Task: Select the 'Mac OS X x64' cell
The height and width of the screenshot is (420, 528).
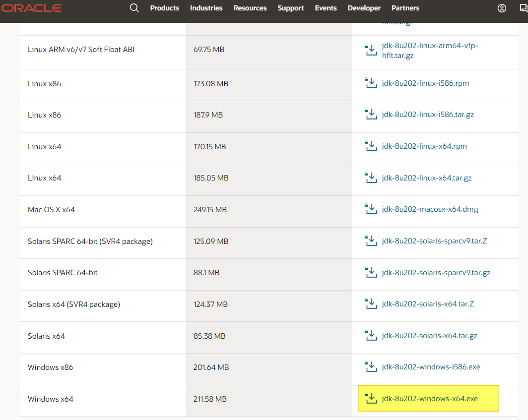Action: (x=103, y=211)
